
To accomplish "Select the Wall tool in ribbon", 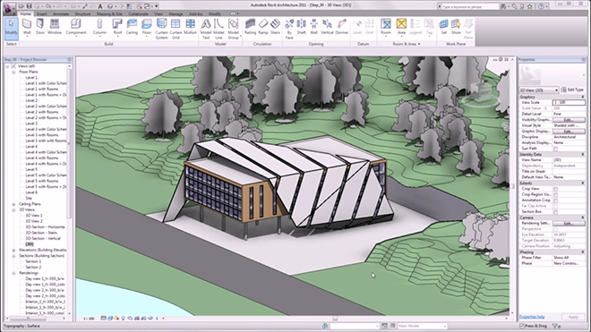I will (x=27, y=27).
